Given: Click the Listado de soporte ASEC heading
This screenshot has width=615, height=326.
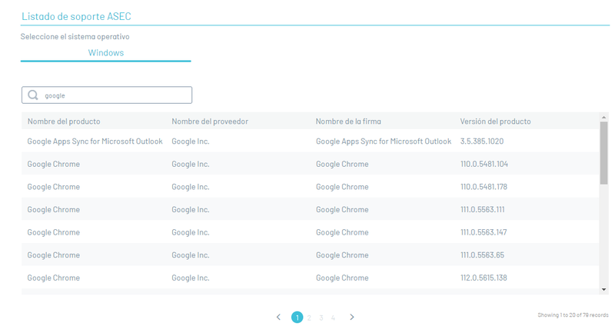Looking at the screenshot, I should pyautogui.click(x=76, y=16).
